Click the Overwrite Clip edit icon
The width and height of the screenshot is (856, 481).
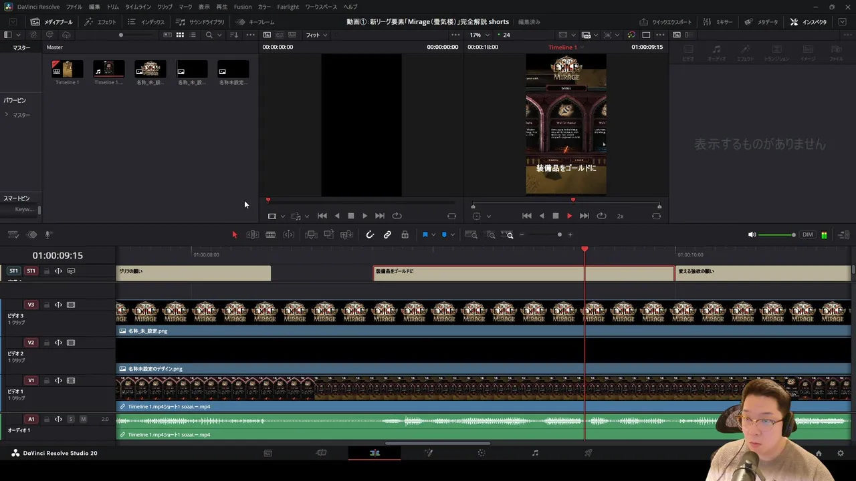[328, 234]
